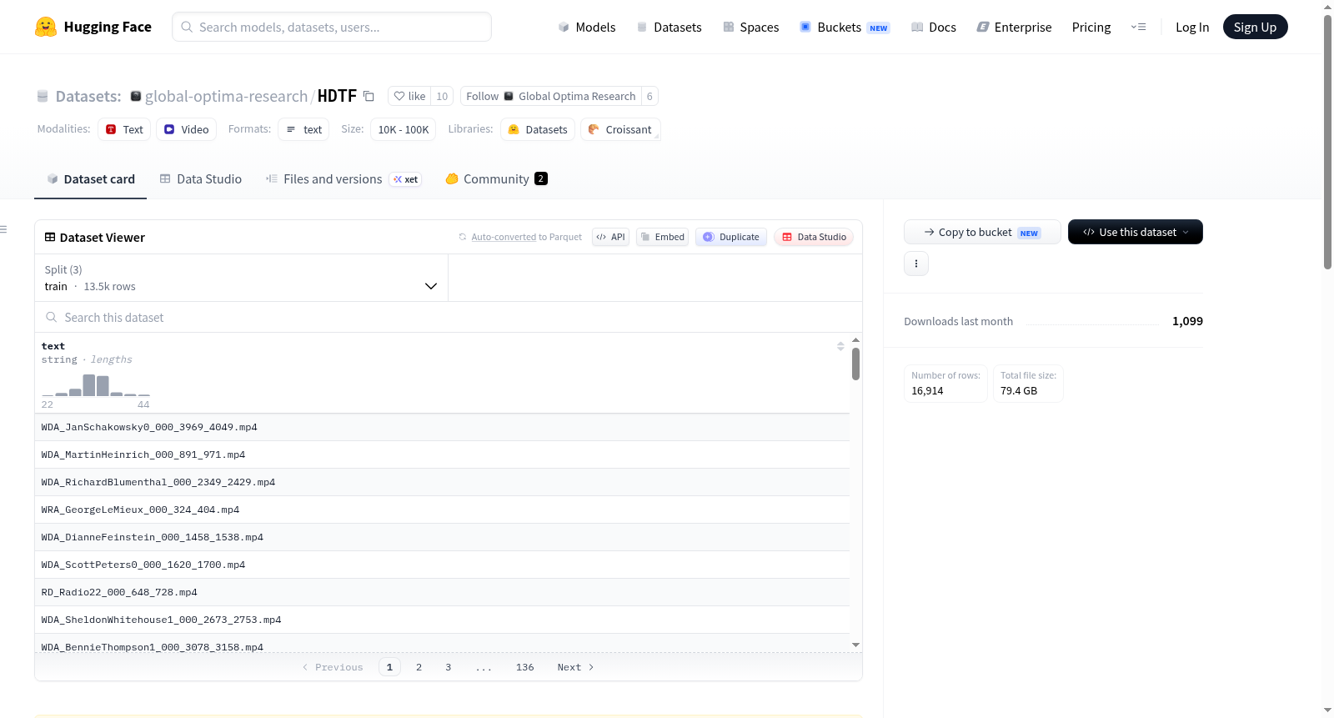Click the Datasets breadcrumb label
Screen dimensions: 1334x718
[x=88, y=96]
